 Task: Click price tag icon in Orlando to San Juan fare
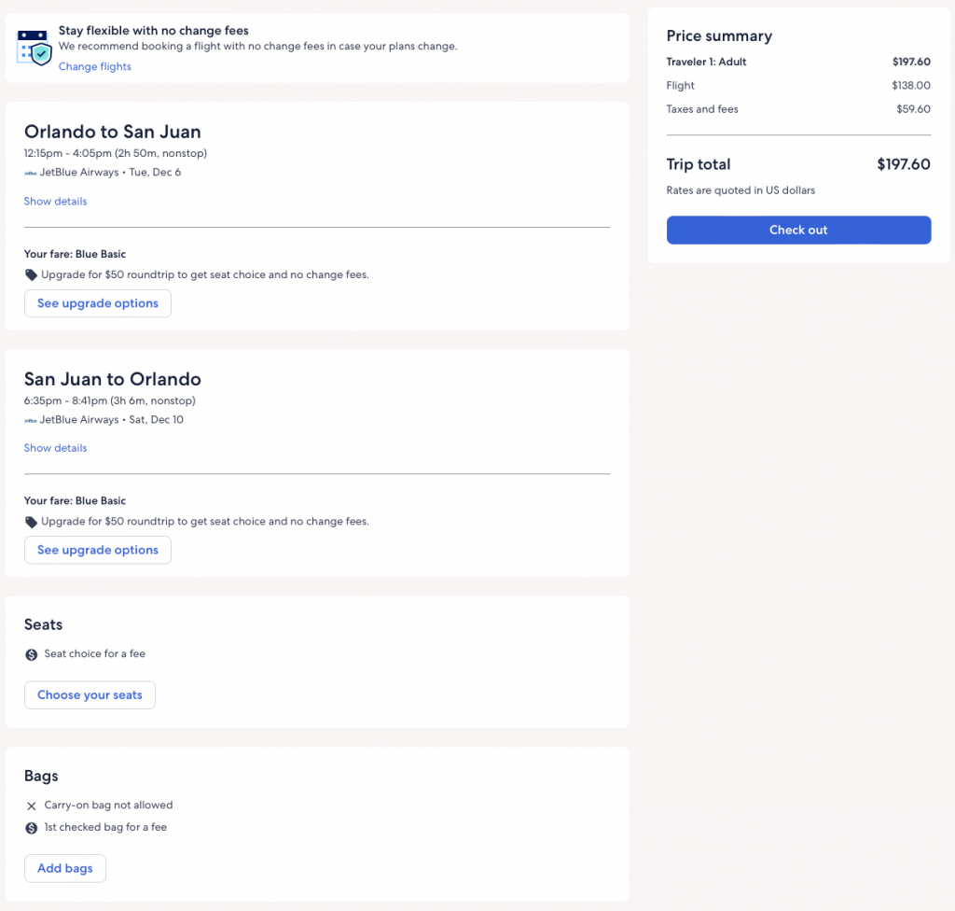(x=32, y=275)
